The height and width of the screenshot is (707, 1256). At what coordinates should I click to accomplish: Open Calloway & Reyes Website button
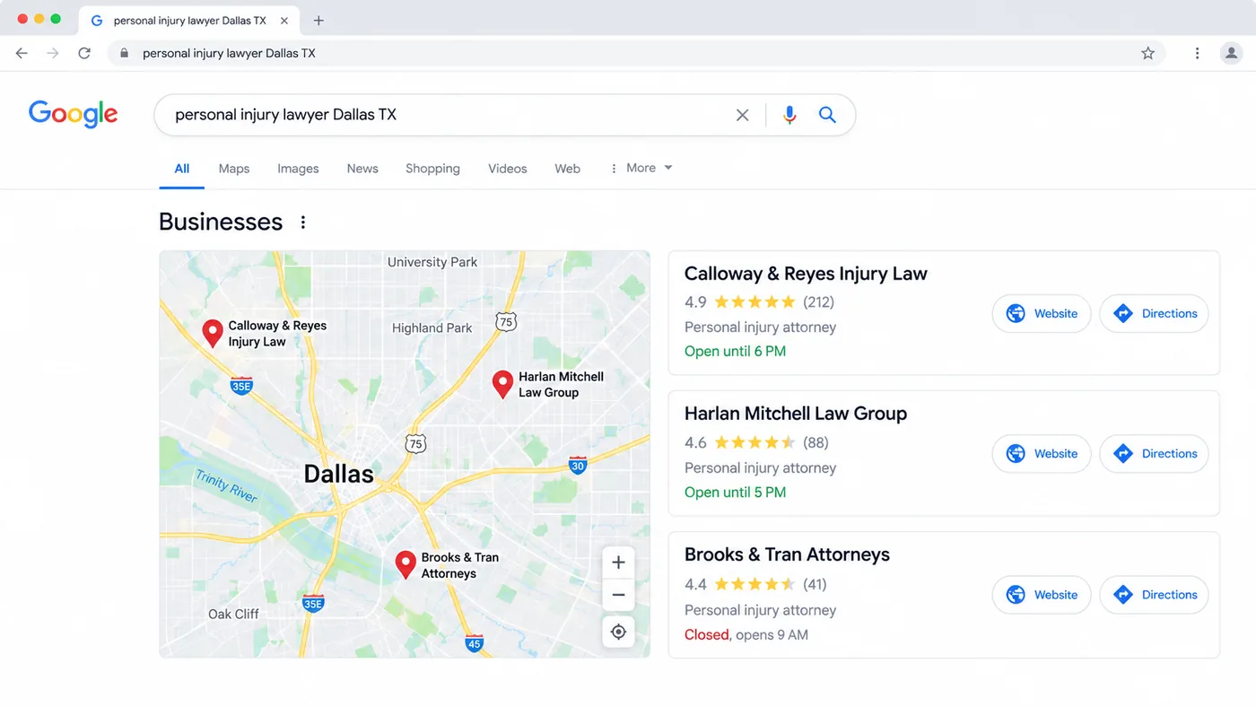pos(1042,313)
